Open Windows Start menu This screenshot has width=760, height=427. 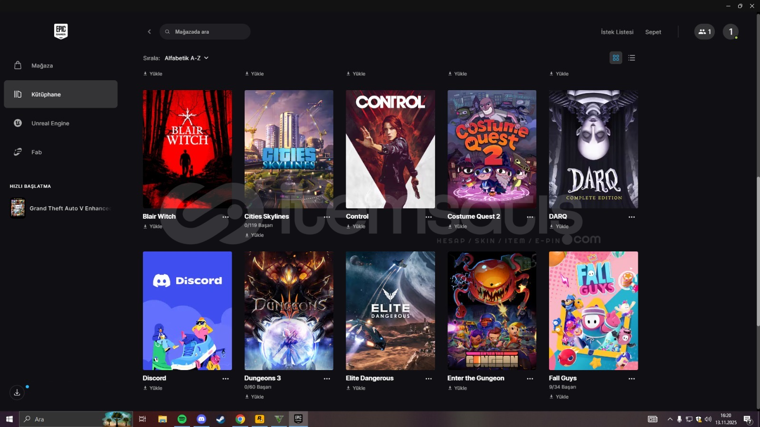pyautogui.click(x=9, y=419)
